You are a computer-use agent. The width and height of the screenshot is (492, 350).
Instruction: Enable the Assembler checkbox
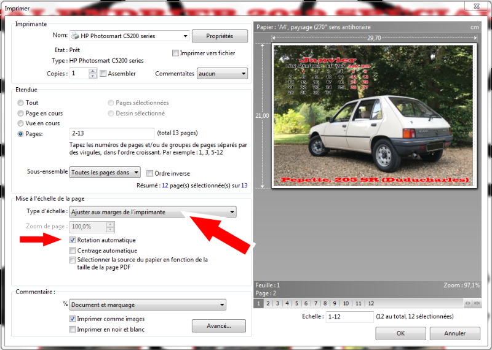103,74
